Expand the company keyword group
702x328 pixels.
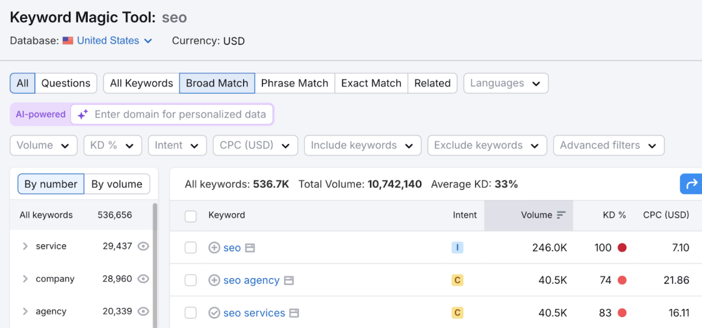tap(25, 279)
